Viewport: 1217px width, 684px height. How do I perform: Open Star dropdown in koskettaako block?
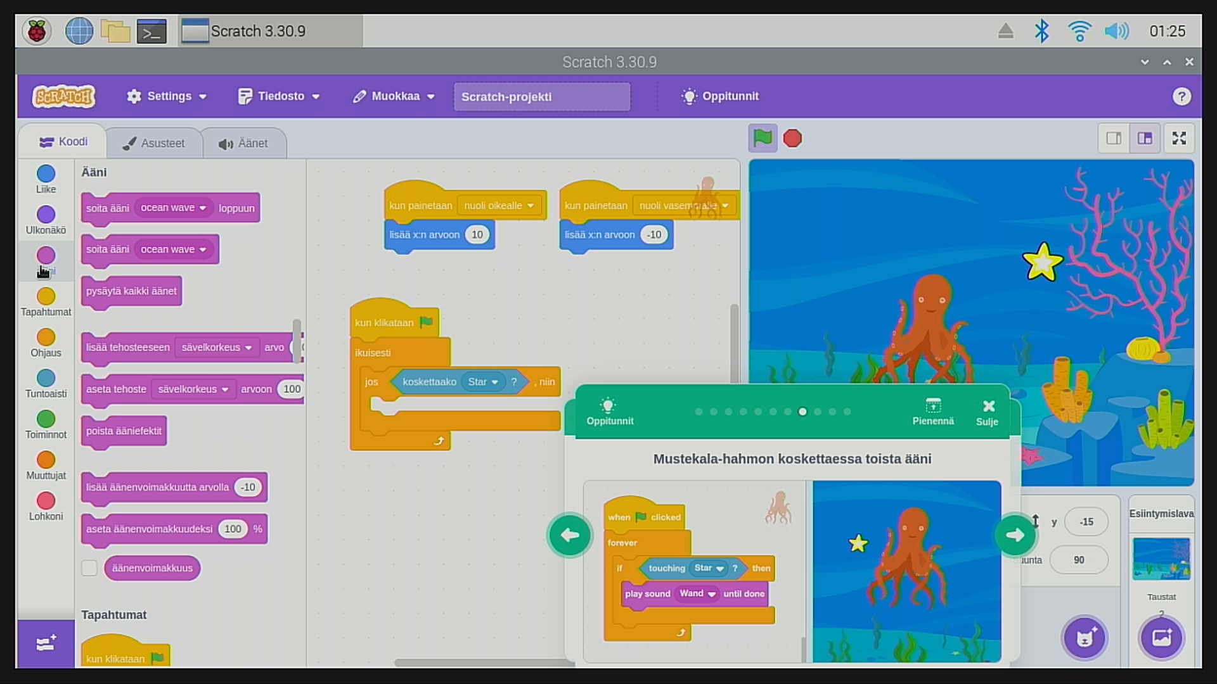[483, 382]
